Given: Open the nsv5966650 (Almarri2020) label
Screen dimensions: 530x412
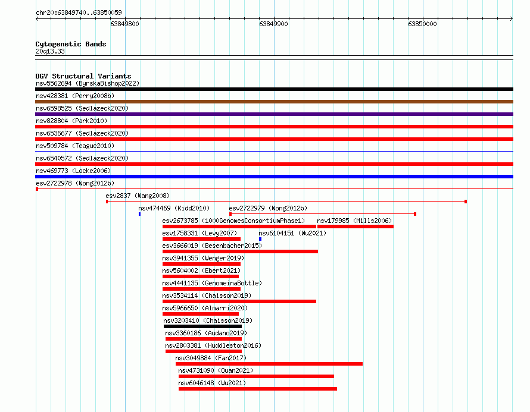Looking at the screenshot, I should tap(205, 308).
